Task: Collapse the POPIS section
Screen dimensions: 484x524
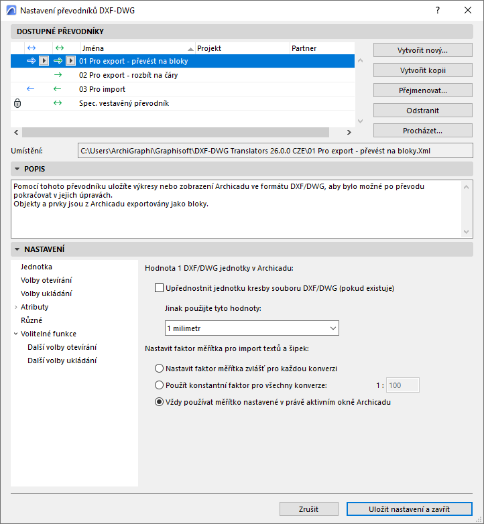Action: pos(17,169)
